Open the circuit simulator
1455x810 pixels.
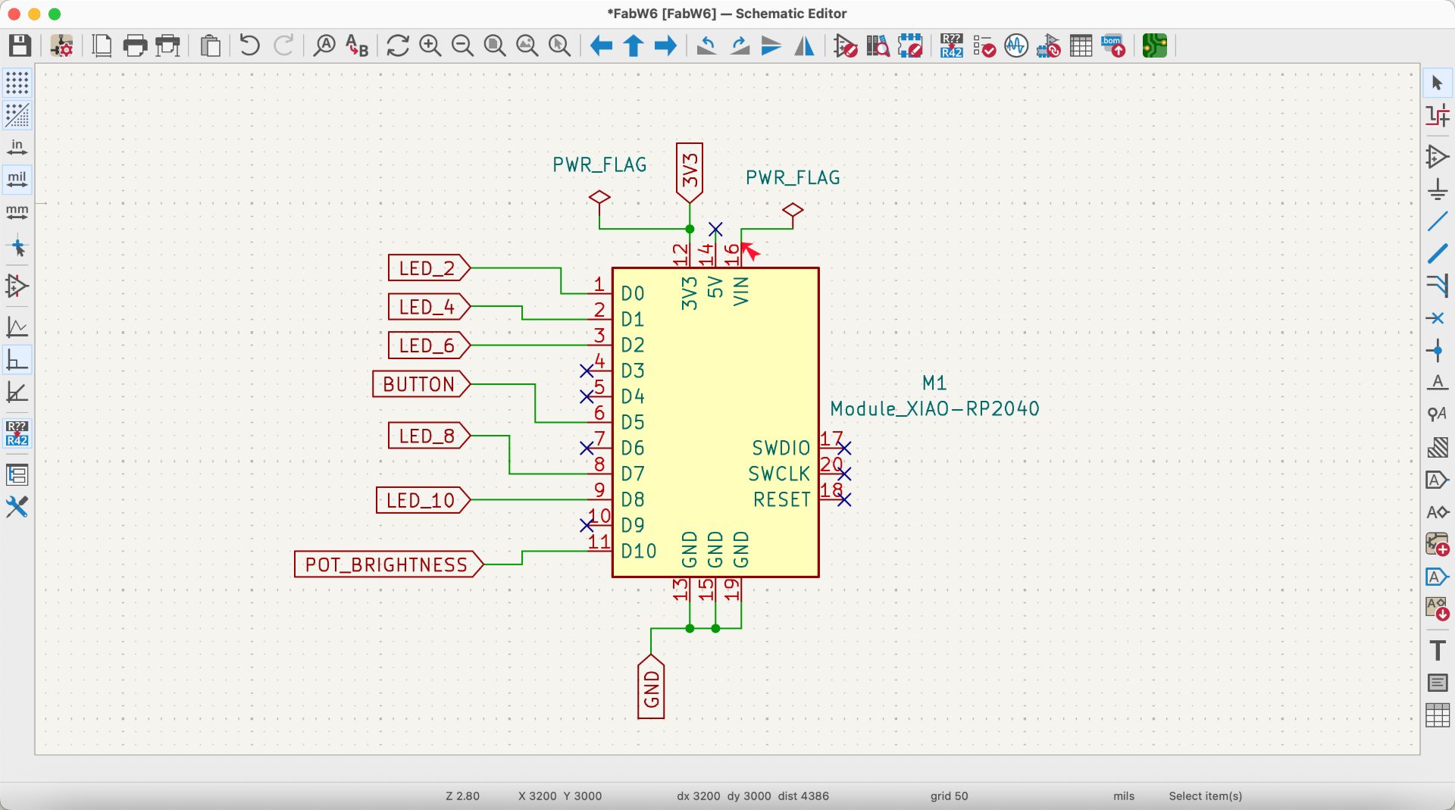click(x=1016, y=45)
